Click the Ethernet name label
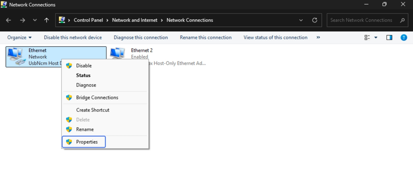 tap(37, 50)
